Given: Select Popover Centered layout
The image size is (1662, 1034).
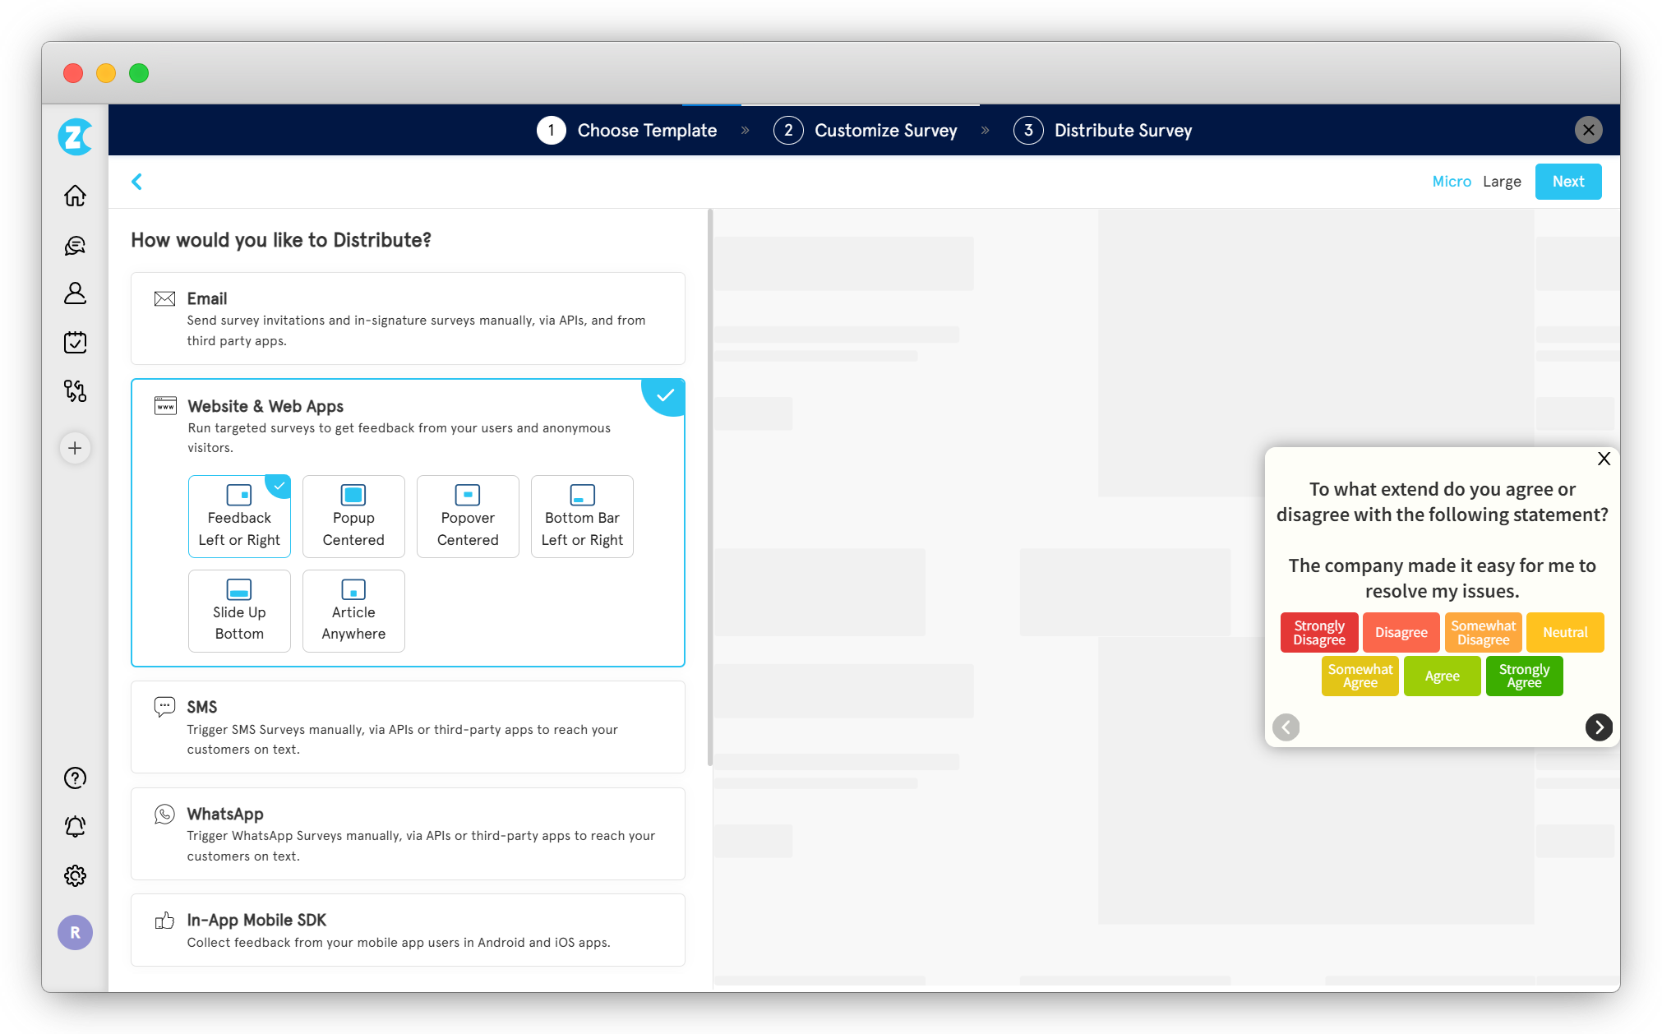Looking at the screenshot, I should [x=468, y=516].
